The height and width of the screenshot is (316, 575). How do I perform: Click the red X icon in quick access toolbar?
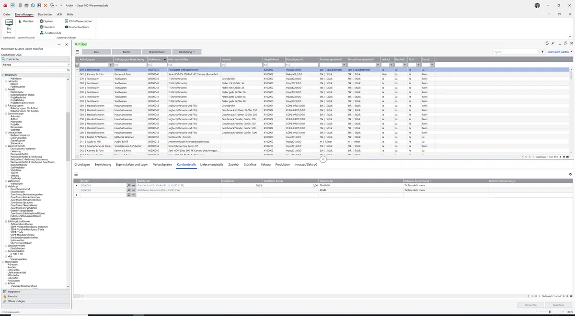(46, 5)
